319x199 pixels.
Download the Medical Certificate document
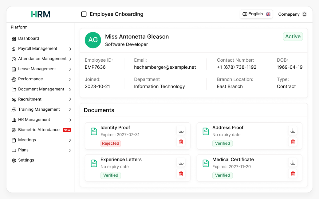coord(293,162)
